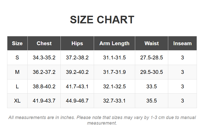Image resolution: width=202 pixels, height=135 pixels.
Task: Click waist value 27.5-28.5
Action: [151, 58]
